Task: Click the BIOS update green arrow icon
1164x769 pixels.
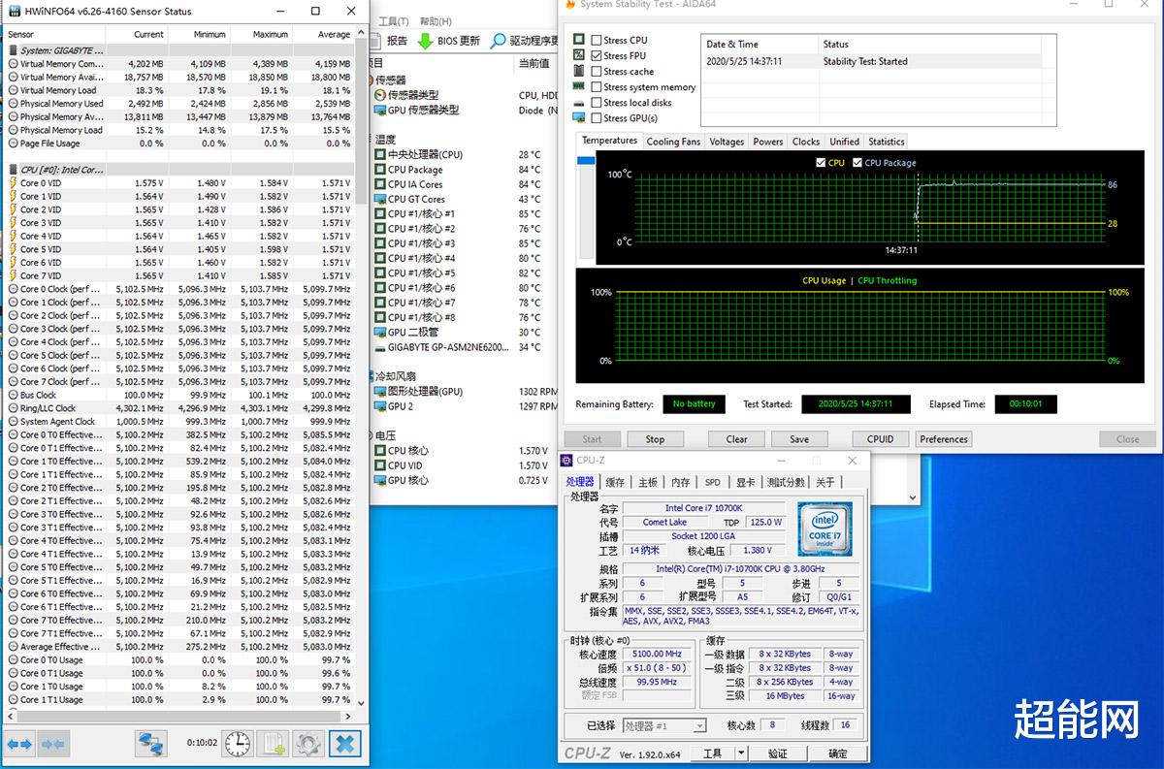Action: pyautogui.click(x=425, y=41)
